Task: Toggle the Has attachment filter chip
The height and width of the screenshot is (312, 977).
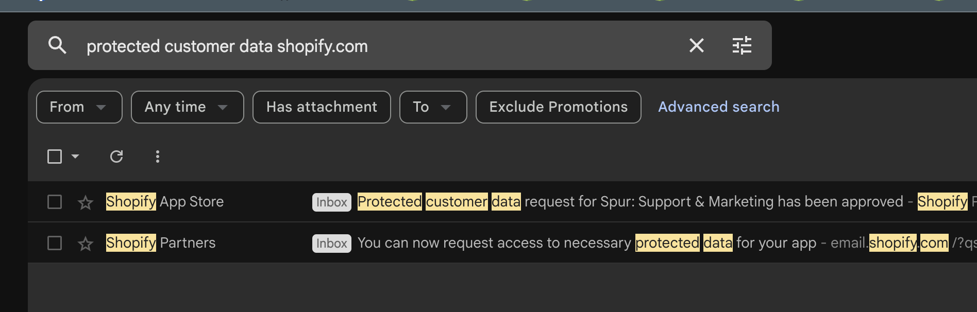Action: (322, 107)
